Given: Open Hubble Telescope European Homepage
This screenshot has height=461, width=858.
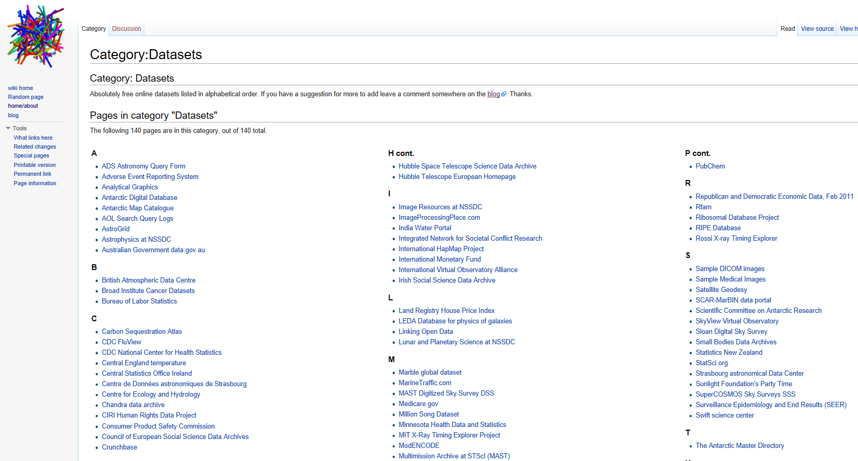Looking at the screenshot, I should (x=457, y=176).
